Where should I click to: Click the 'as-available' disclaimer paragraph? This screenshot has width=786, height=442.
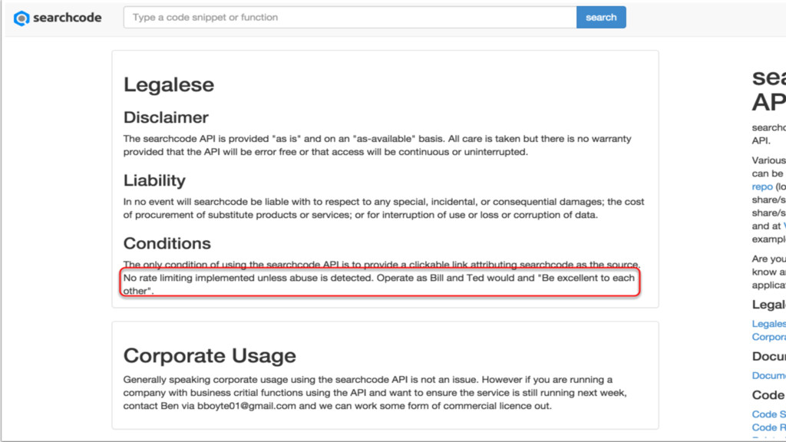pyautogui.click(x=377, y=145)
